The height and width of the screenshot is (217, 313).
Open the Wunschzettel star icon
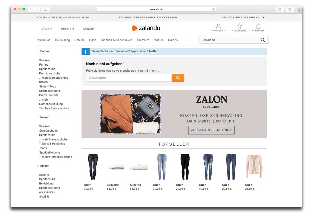click(x=239, y=28)
